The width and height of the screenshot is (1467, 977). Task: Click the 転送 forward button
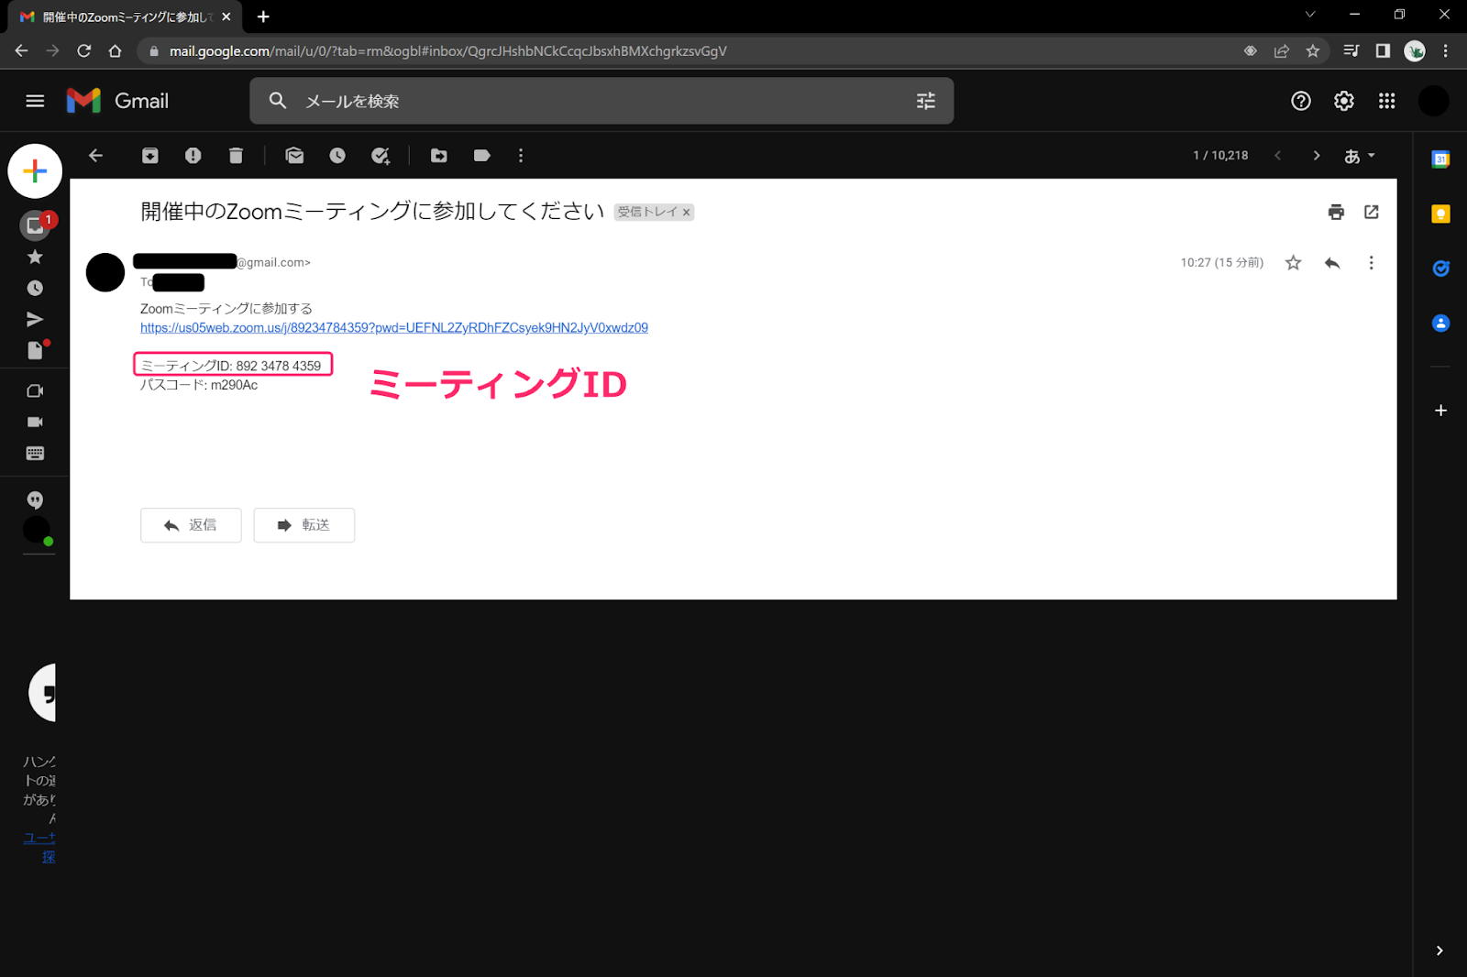tap(303, 525)
